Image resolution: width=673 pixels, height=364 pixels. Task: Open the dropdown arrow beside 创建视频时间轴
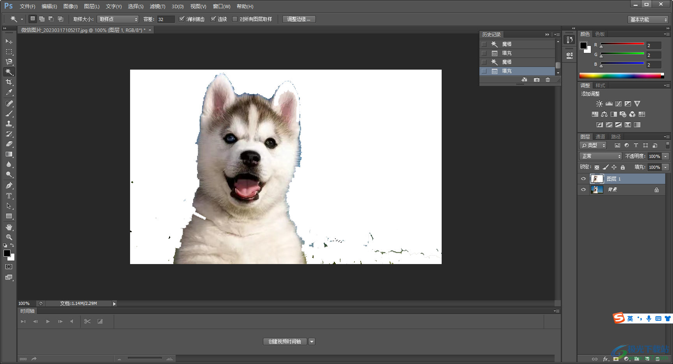(312, 341)
